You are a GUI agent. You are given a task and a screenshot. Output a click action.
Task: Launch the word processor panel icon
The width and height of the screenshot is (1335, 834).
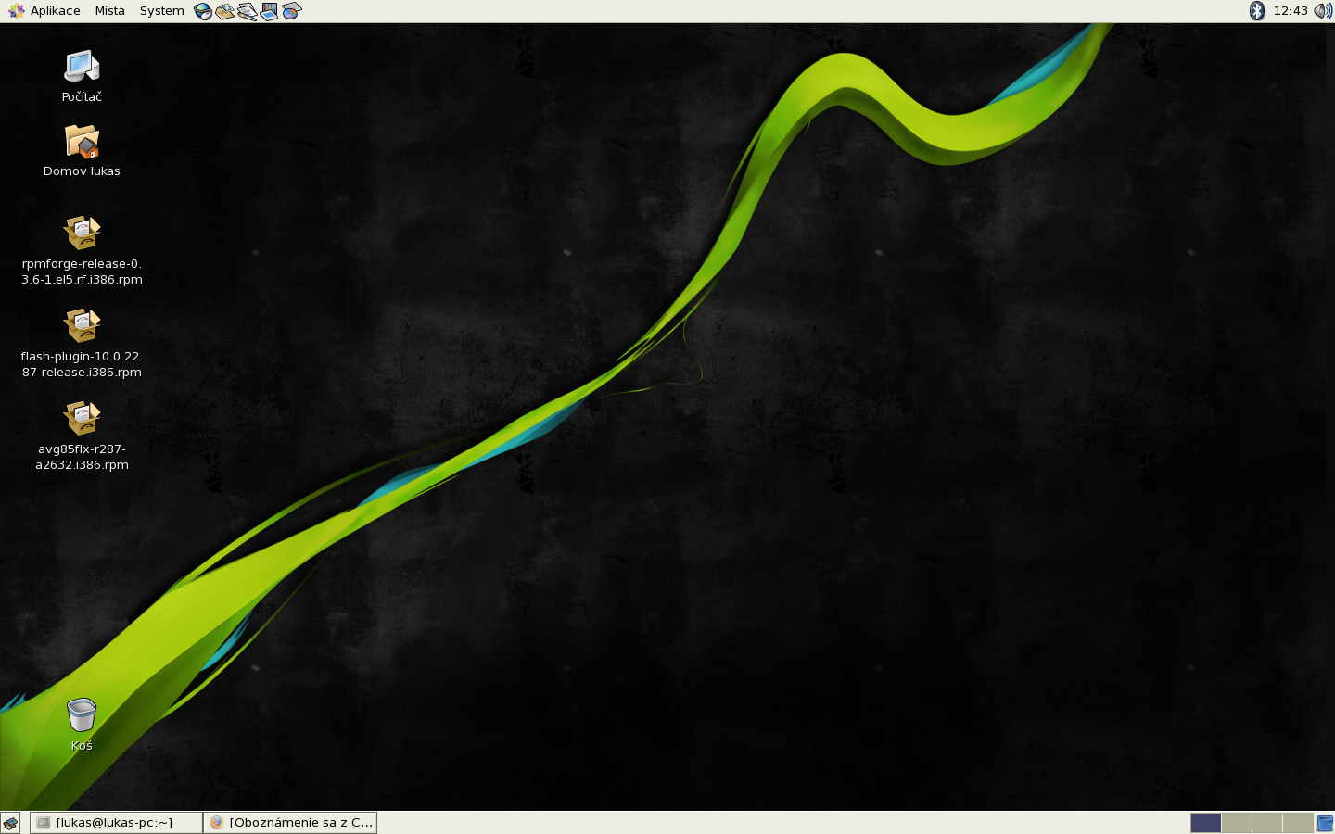click(248, 11)
